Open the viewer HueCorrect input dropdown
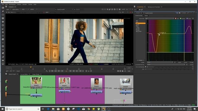Image resolution: width=198 pixels, height=111 pixels. [x=64, y=10]
